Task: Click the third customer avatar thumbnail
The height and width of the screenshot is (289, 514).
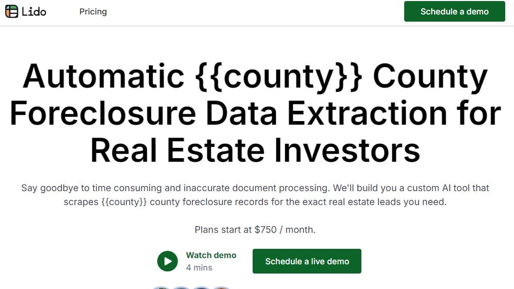Action: pyautogui.click(x=201, y=287)
